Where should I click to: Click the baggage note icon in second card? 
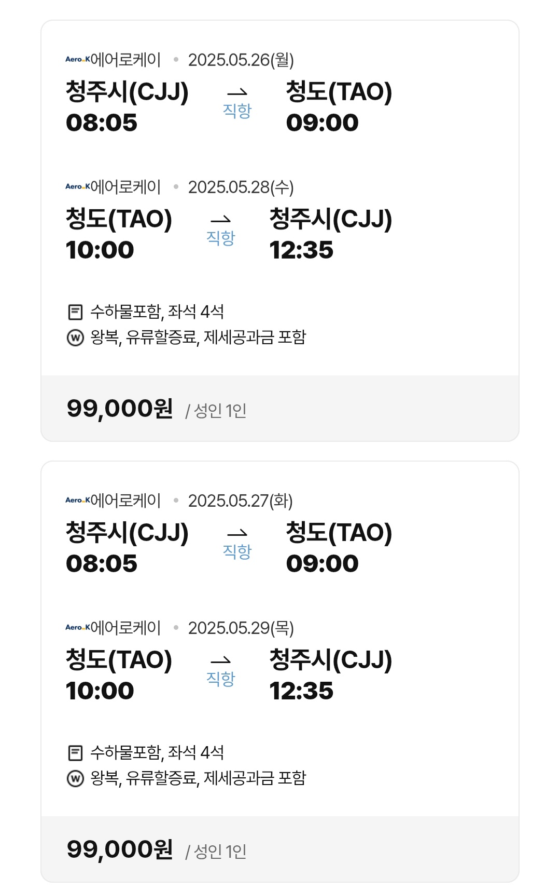pos(76,753)
